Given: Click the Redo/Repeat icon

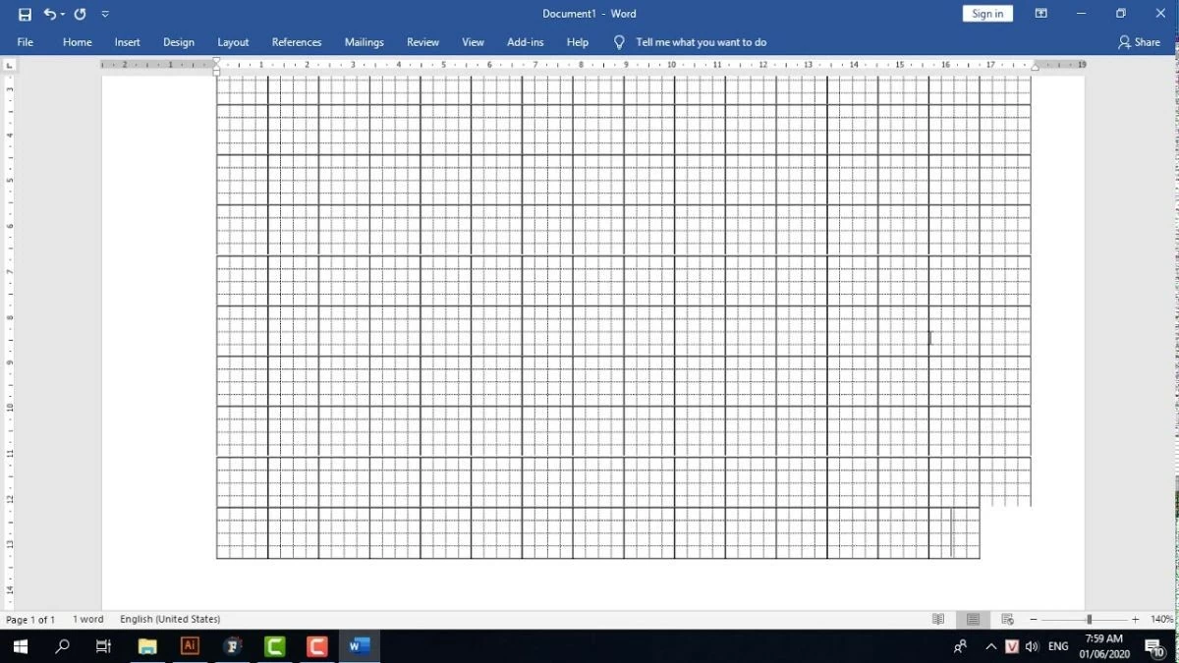Looking at the screenshot, I should tap(80, 14).
